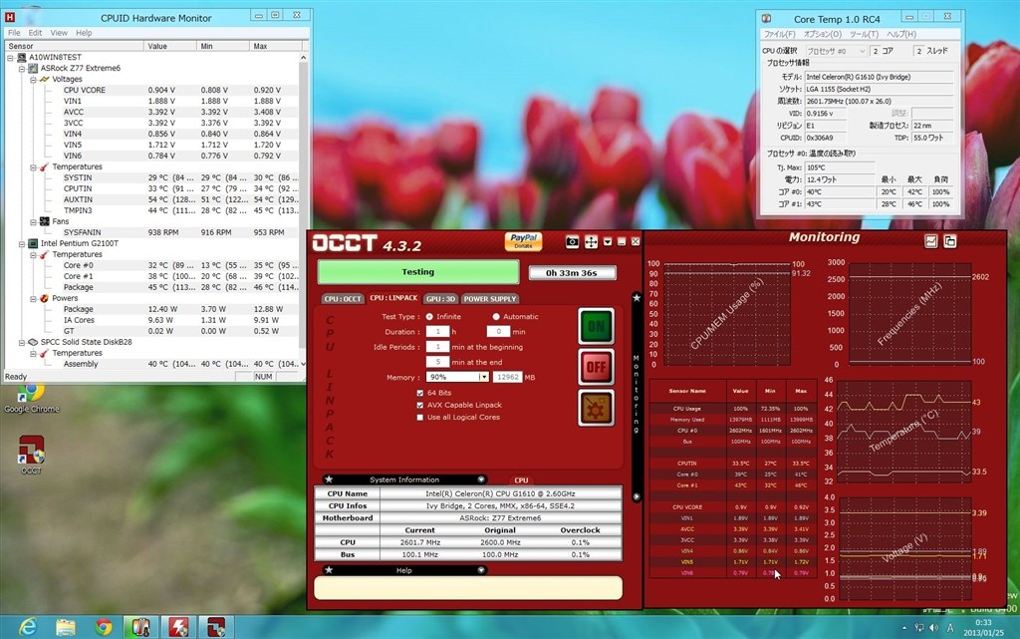Open Internet Explorer from the taskbar
The image size is (1020, 639).
click(x=28, y=627)
